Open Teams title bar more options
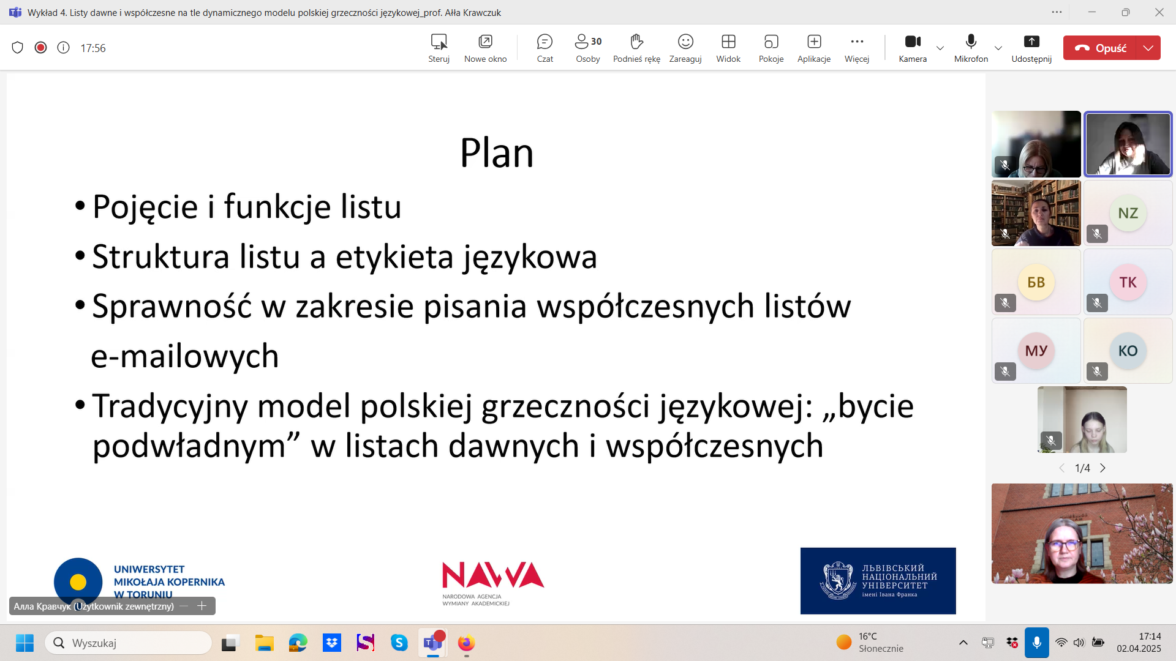Image resolution: width=1176 pixels, height=661 pixels. click(1057, 12)
